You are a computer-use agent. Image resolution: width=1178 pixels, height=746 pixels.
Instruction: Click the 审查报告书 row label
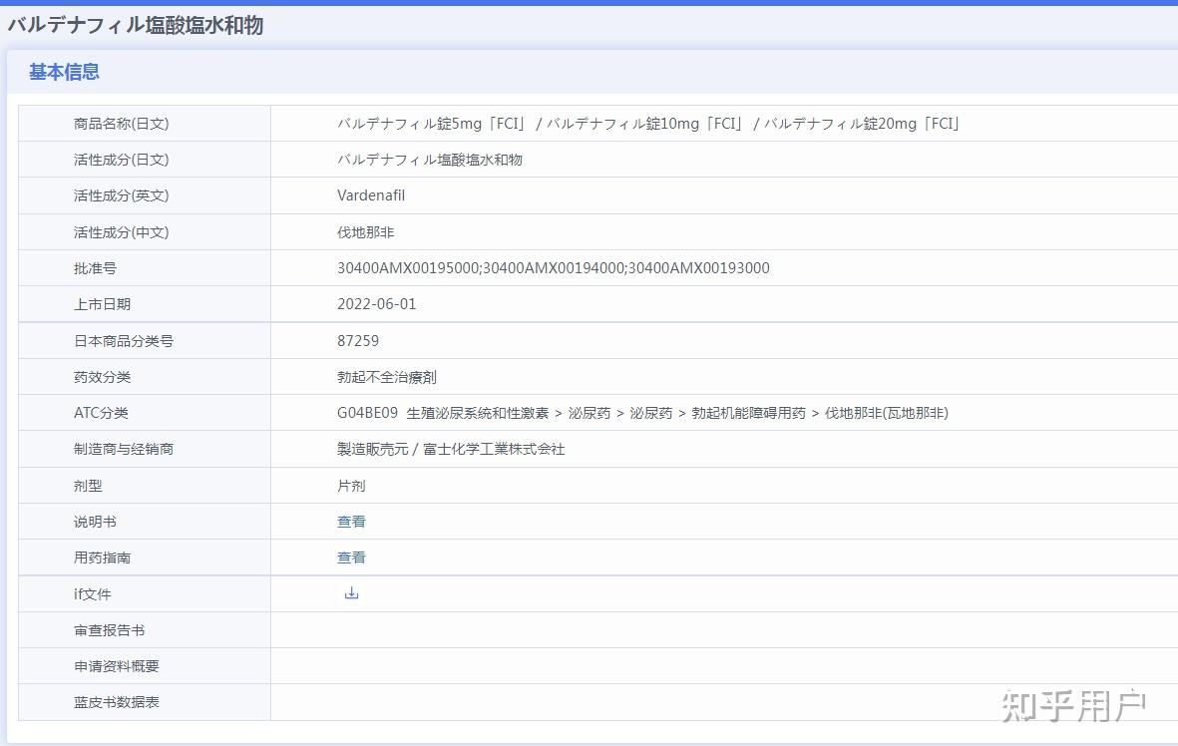pos(109,630)
